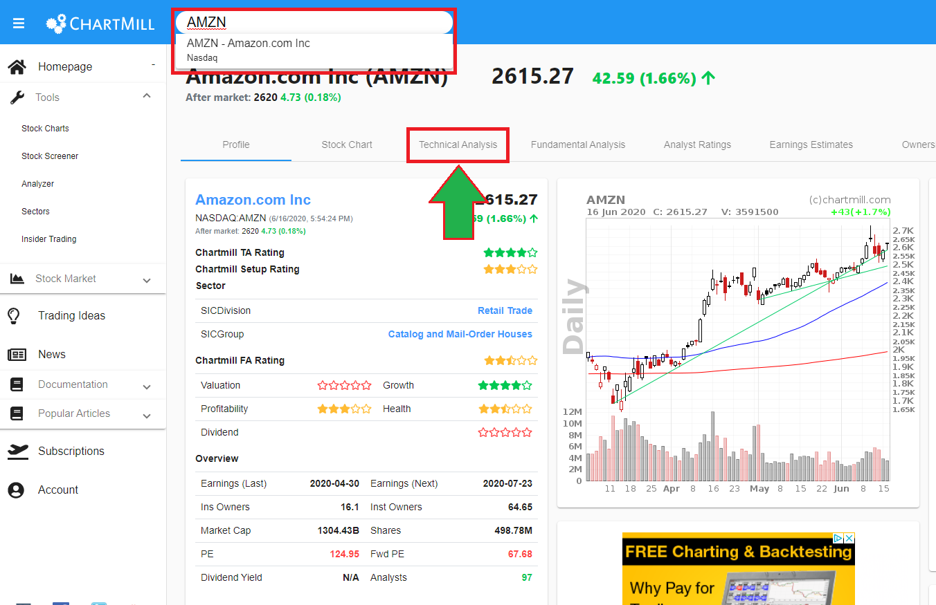Image resolution: width=936 pixels, height=605 pixels.
Task: Click the Dividend Yield N/A value
Action: coord(351,578)
